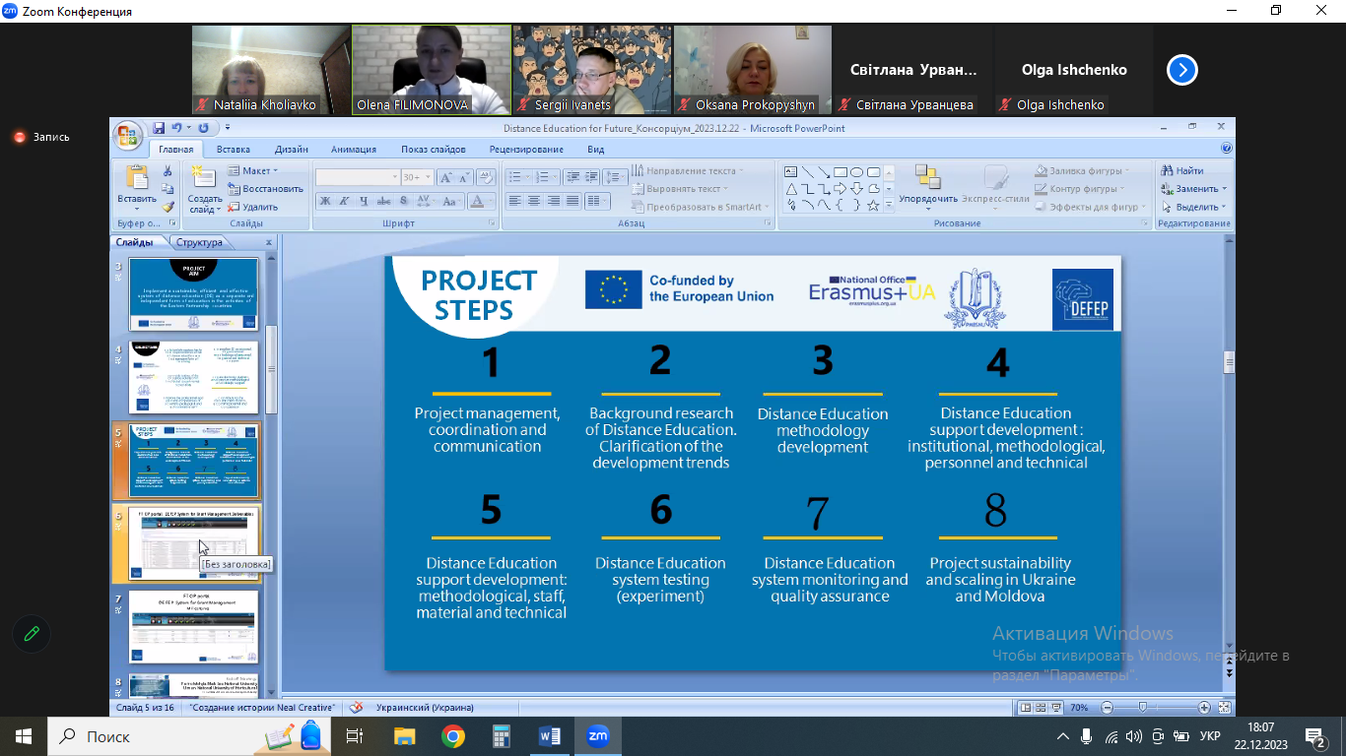Click the Office button orb
The width and height of the screenshot is (1346, 756).
pos(128,135)
